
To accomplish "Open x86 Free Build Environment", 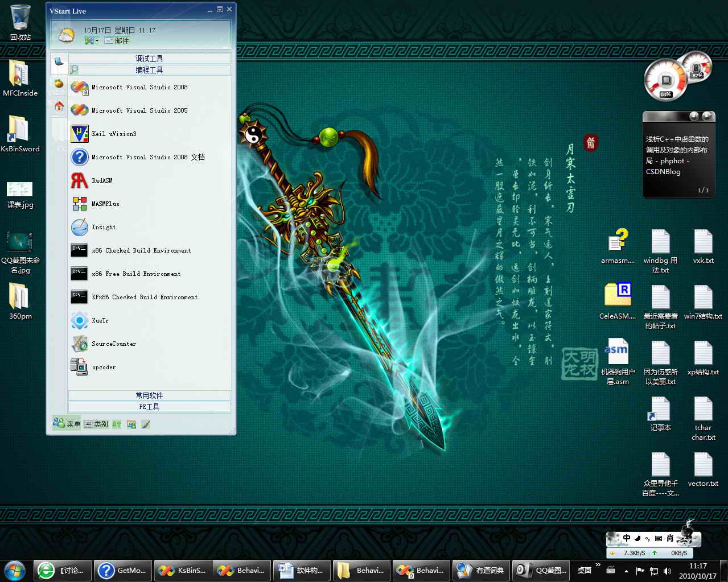I will coord(150,274).
